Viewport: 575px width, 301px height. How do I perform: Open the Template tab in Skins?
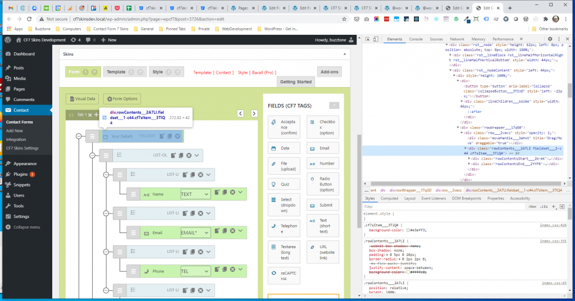point(116,72)
